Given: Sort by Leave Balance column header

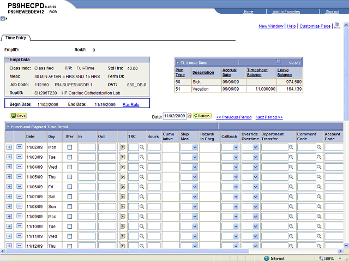Looking at the screenshot, I should click(284, 73).
